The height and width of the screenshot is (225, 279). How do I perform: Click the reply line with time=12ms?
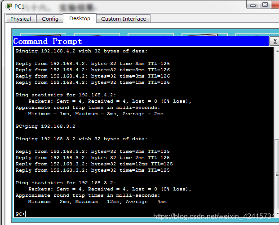click(94, 164)
